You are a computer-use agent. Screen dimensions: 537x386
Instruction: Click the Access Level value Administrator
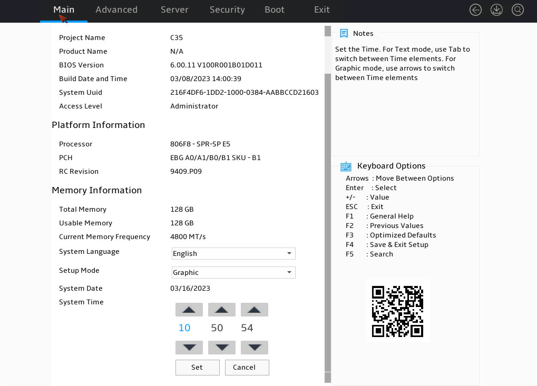point(194,106)
